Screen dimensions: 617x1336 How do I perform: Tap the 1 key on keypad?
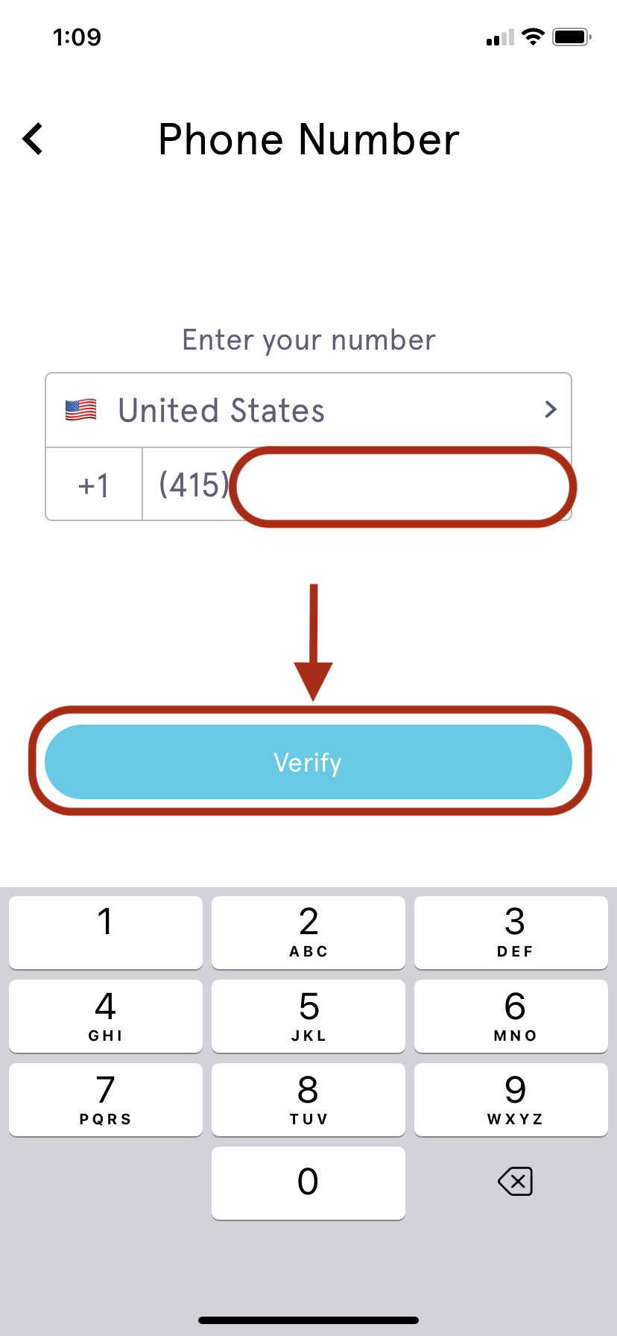coord(106,933)
